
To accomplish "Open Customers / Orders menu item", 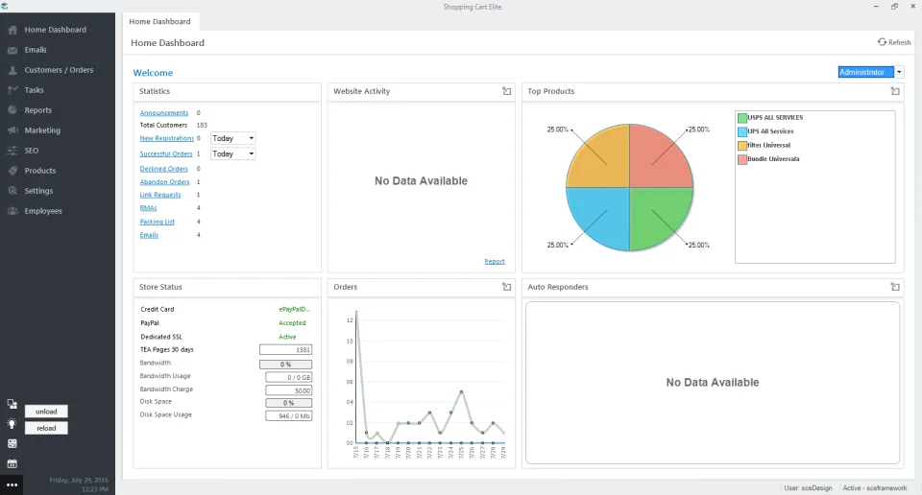I will coord(59,70).
